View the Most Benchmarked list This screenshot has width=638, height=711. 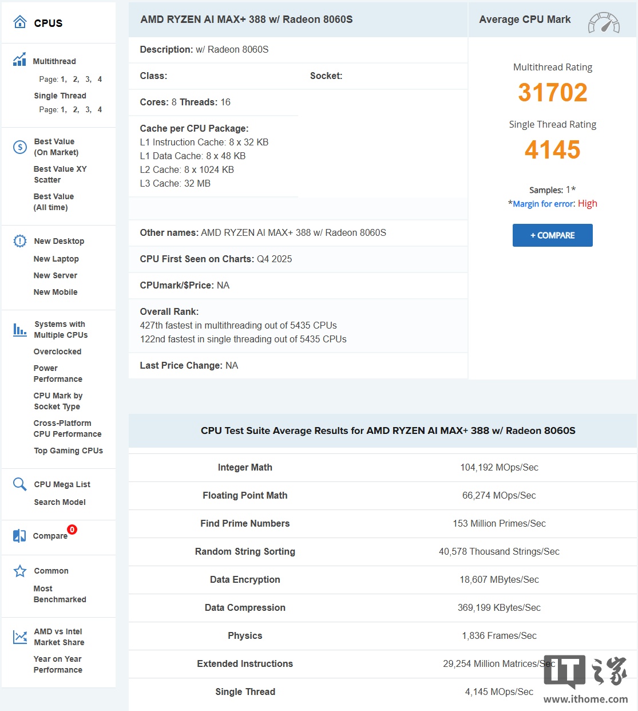(x=60, y=594)
